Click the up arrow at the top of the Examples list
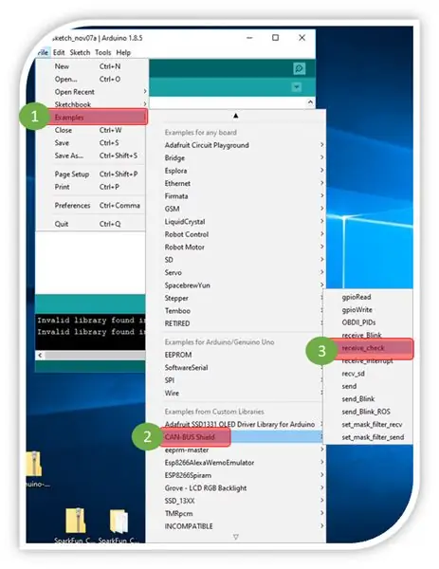Screen dimensions: 439x569 click(236, 116)
